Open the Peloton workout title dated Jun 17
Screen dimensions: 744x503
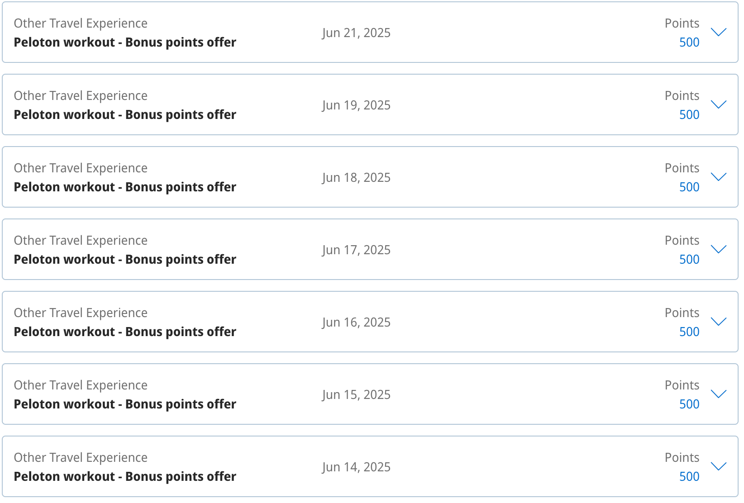click(x=125, y=259)
